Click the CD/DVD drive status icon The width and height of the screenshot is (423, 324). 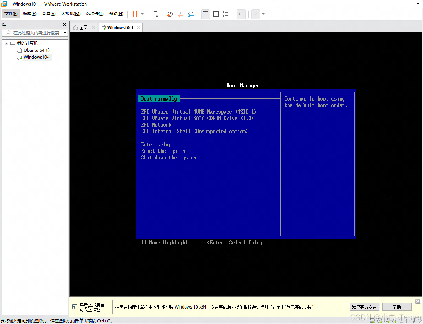pyautogui.click(x=379, y=321)
